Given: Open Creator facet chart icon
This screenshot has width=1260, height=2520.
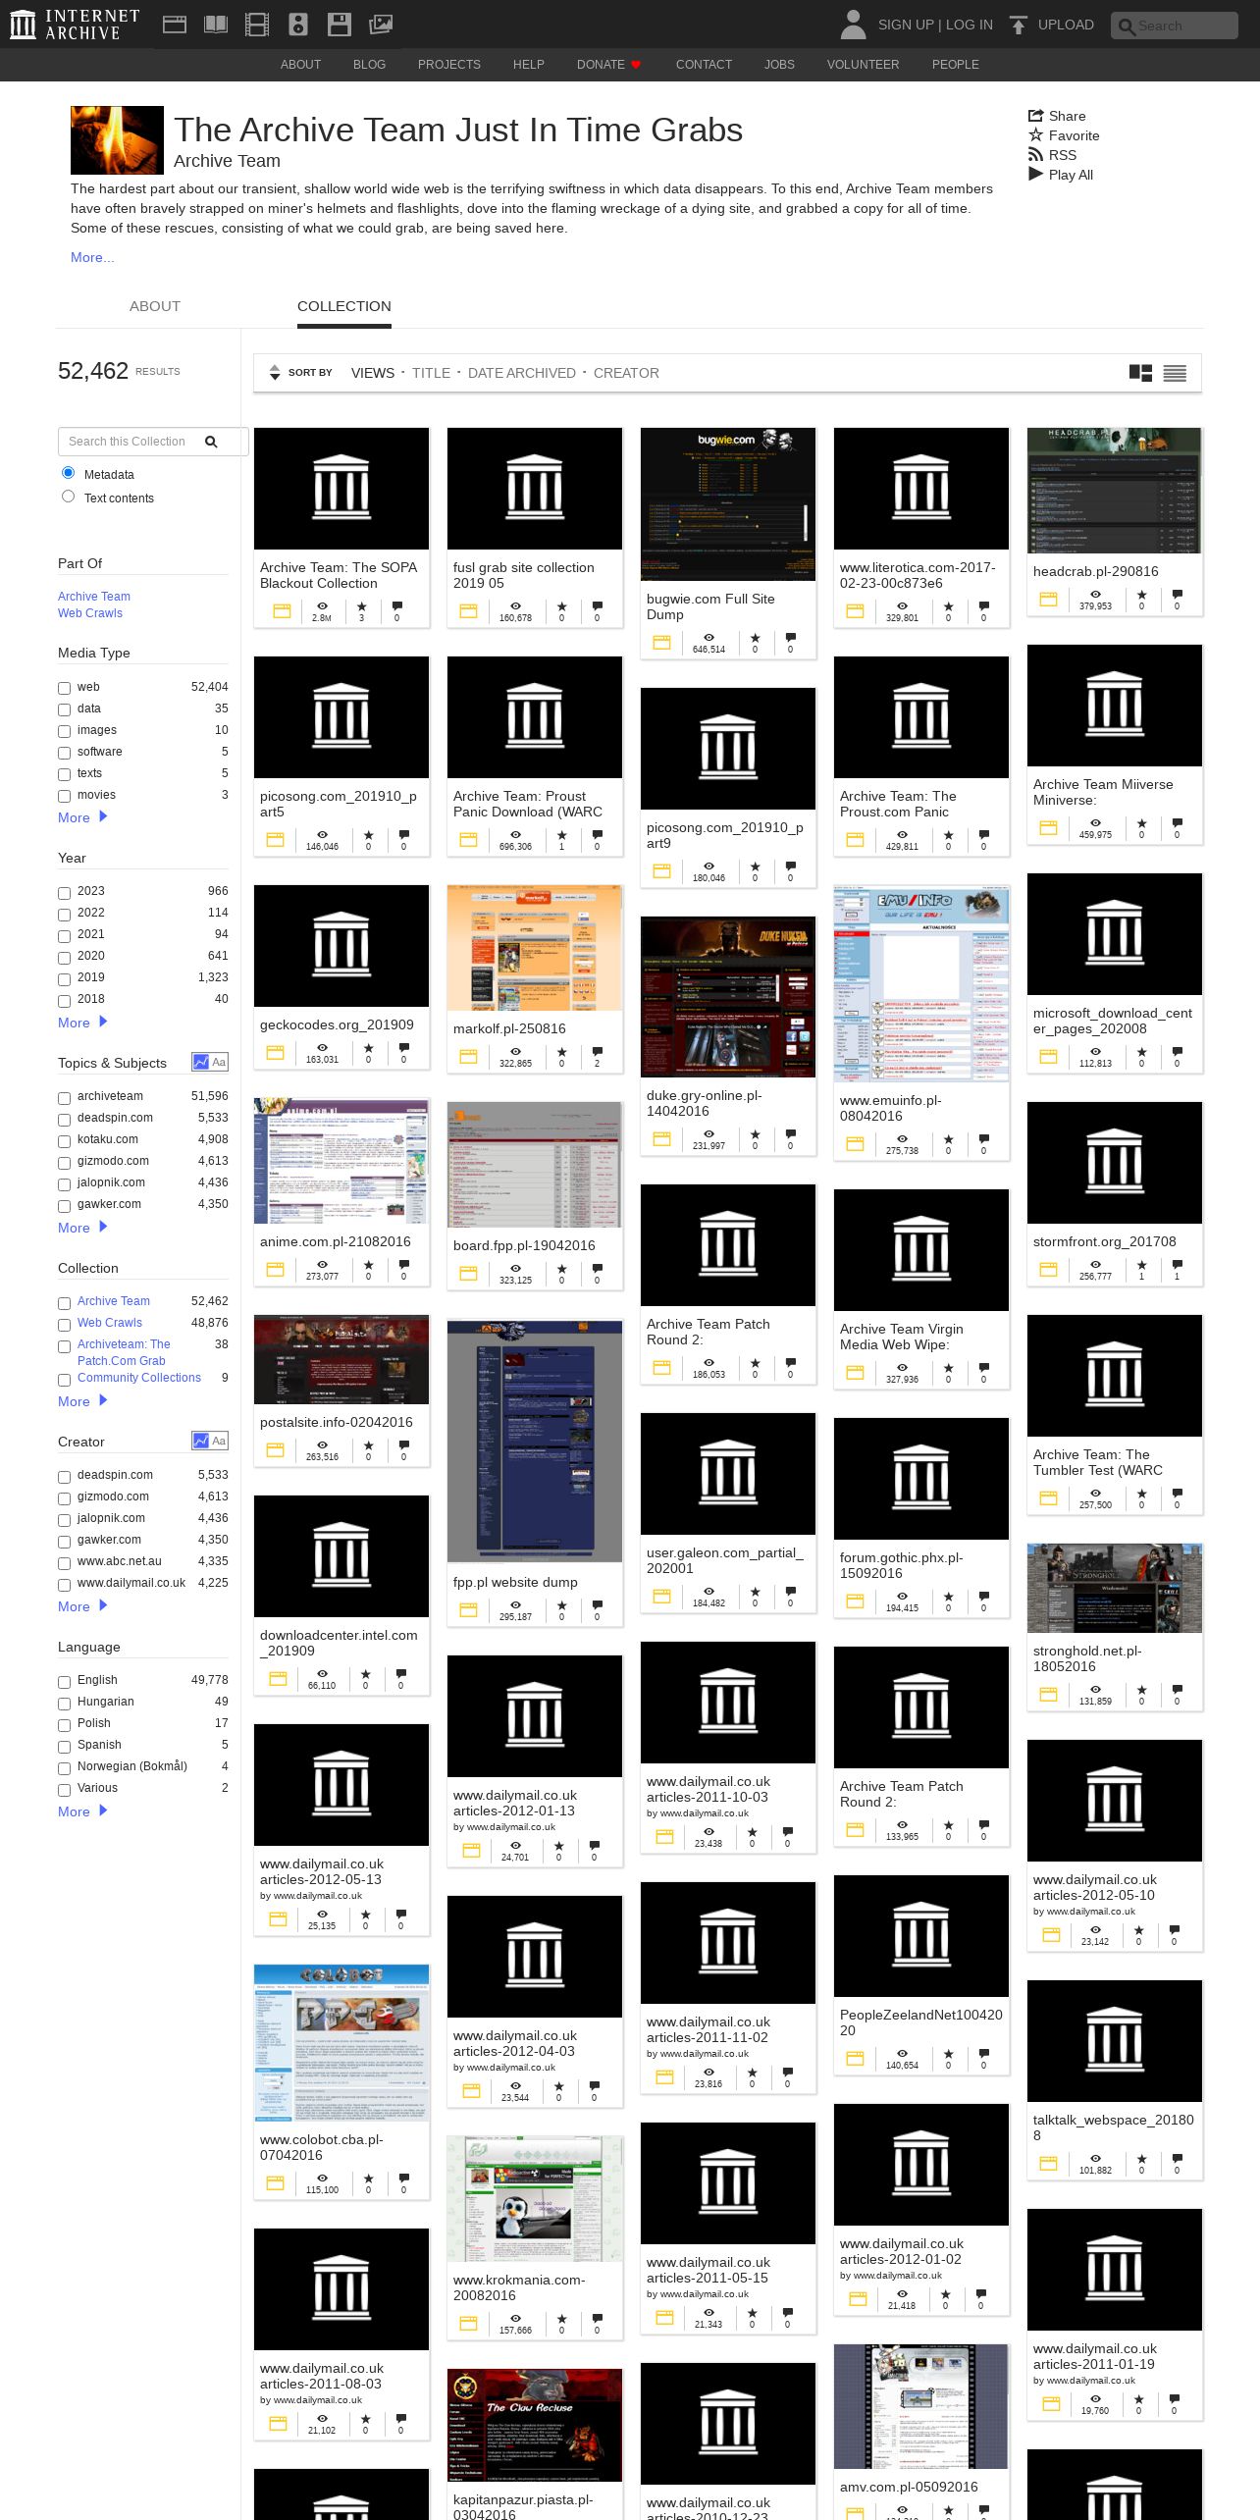Looking at the screenshot, I should tap(201, 1441).
